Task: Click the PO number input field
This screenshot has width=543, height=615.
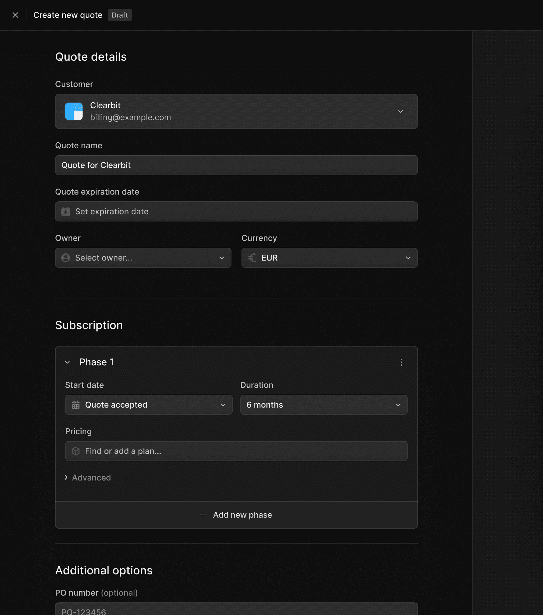Action: pos(236,609)
